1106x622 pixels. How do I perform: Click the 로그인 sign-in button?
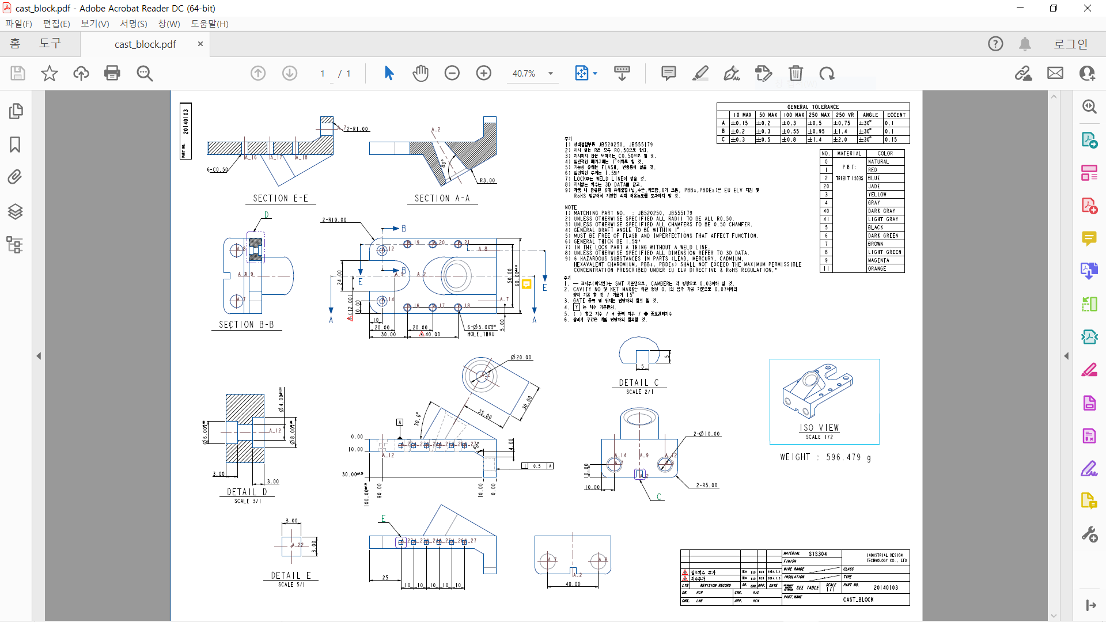(1070, 44)
